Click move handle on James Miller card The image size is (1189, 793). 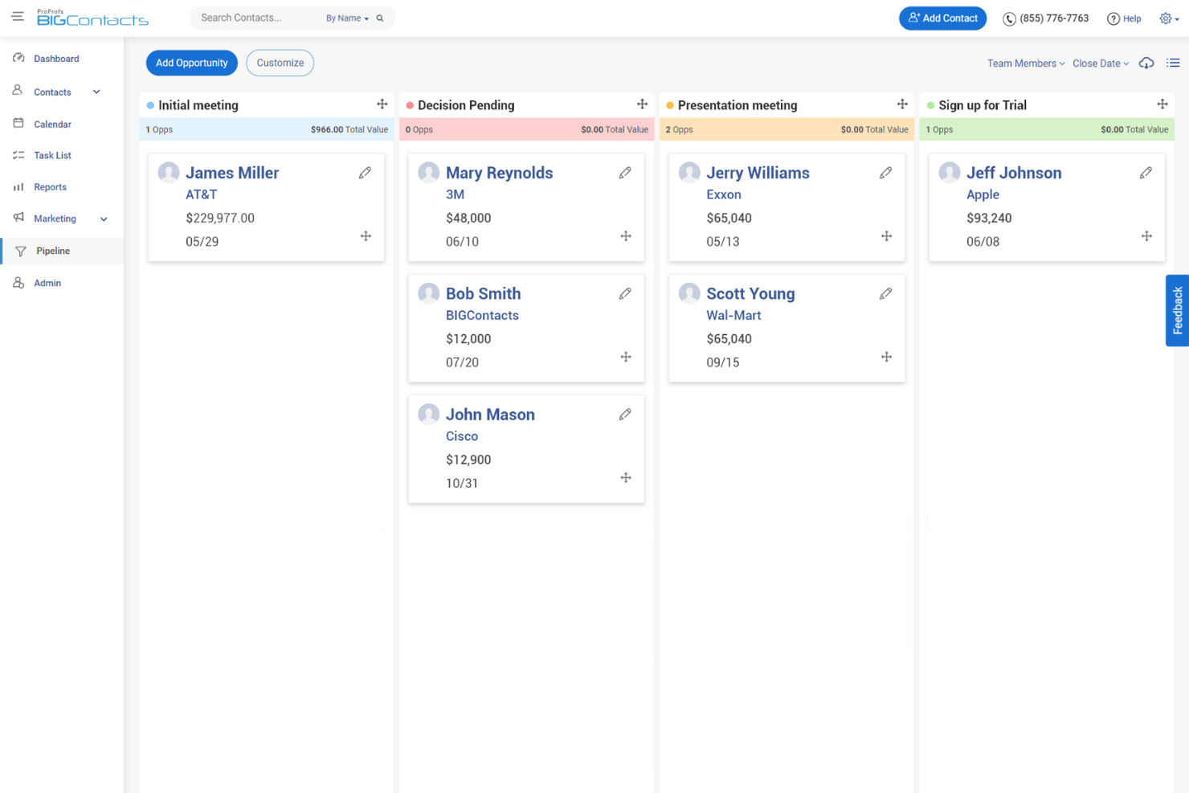coord(366,236)
